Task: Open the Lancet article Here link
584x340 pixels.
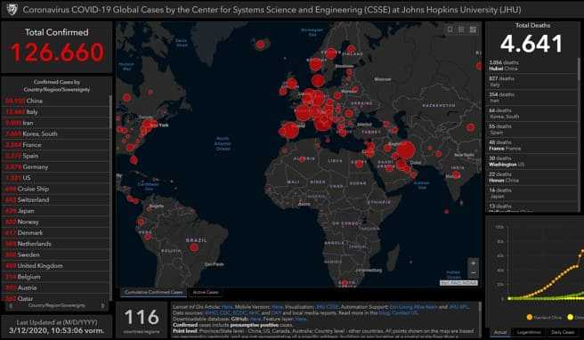Action: point(227,307)
